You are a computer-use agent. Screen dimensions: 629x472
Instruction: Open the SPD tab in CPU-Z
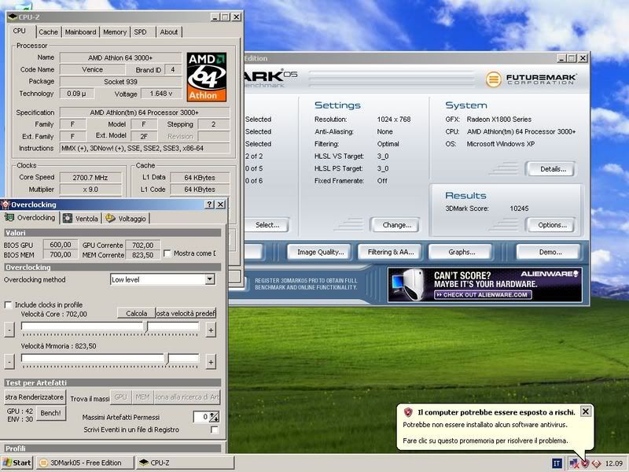[x=141, y=31]
